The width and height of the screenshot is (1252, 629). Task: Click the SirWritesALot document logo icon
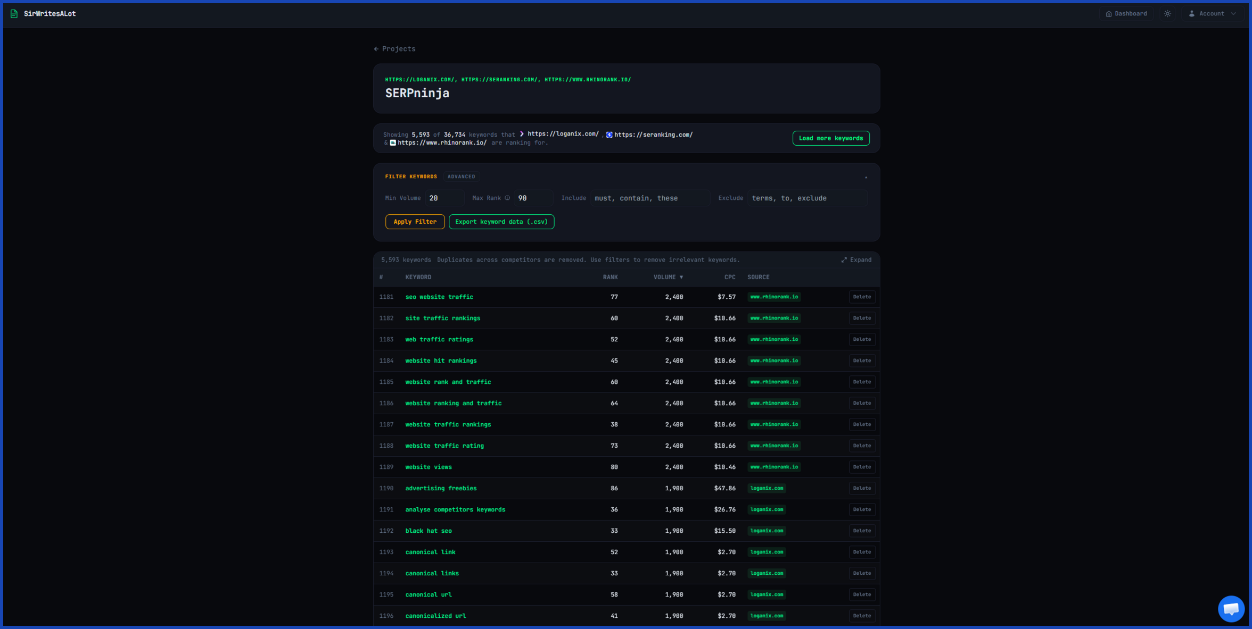tap(14, 14)
